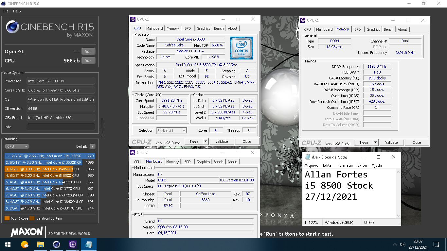The height and width of the screenshot is (251, 447).
Task: Select Graphics tab in CPU-Z Mainboard window
Action: coord(203,162)
